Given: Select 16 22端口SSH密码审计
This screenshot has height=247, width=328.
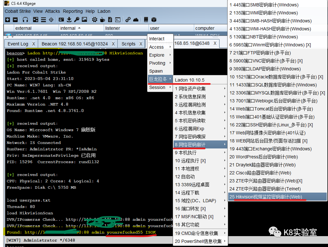Looking at the screenshot, I should point(277,125).
